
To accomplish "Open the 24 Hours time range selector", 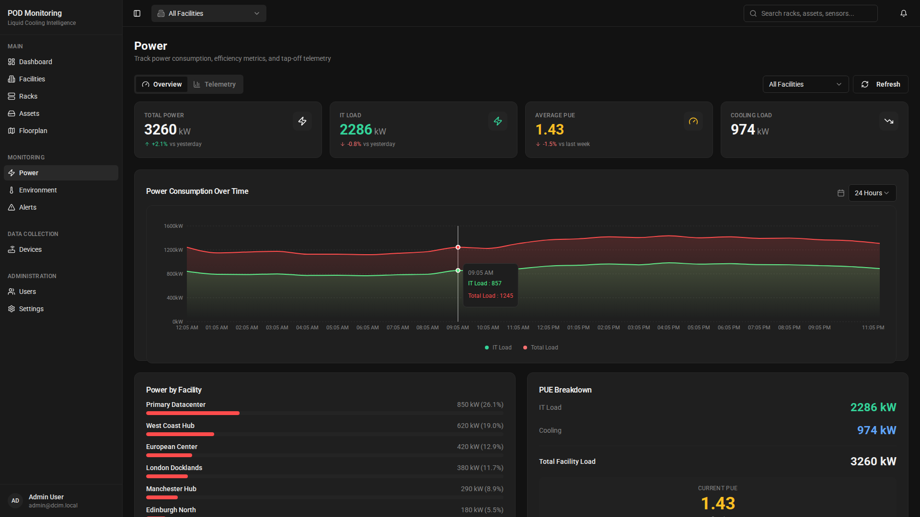I will (872, 193).
